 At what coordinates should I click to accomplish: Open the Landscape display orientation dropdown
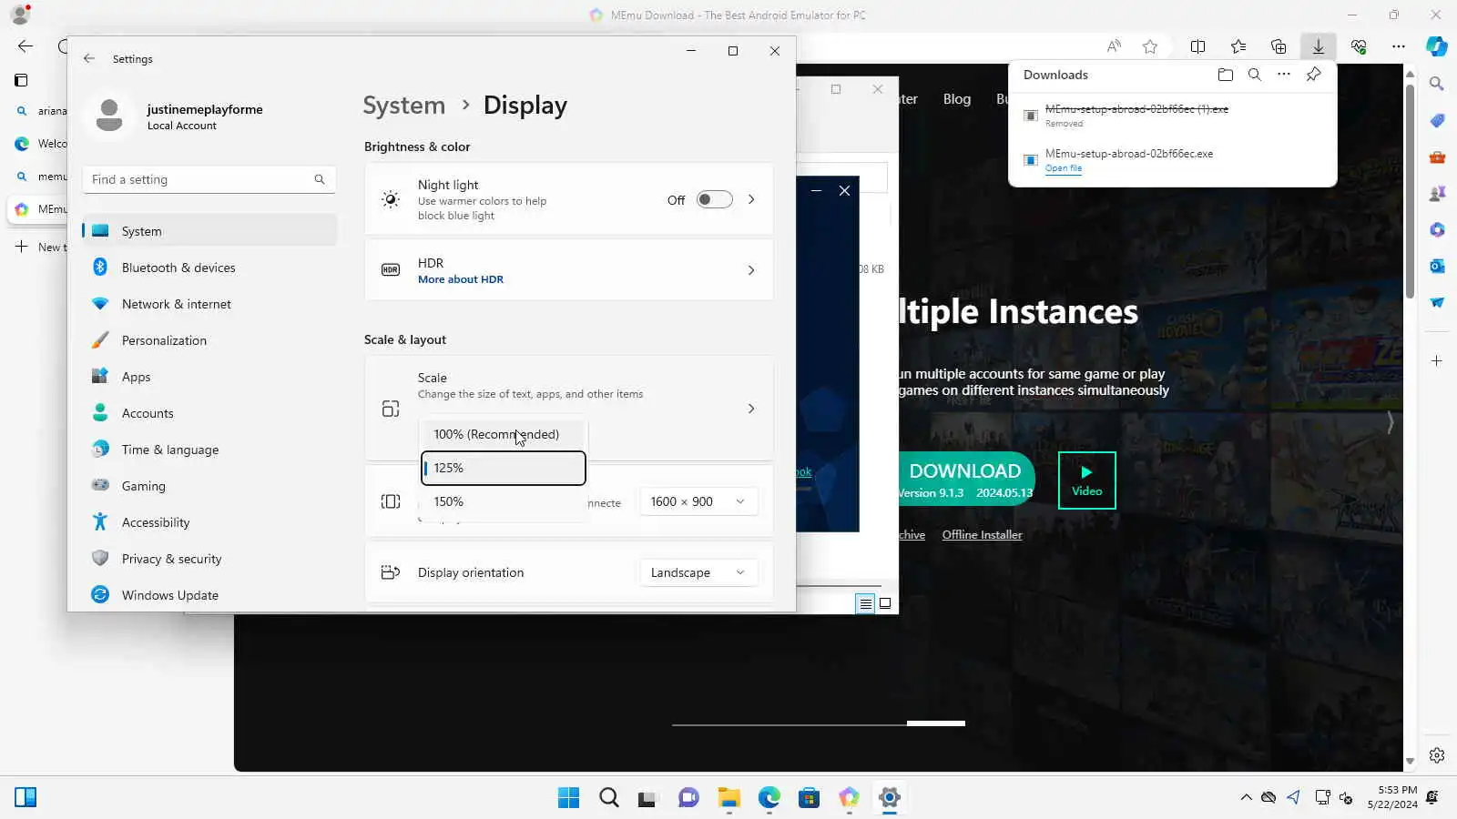[698, 572]
